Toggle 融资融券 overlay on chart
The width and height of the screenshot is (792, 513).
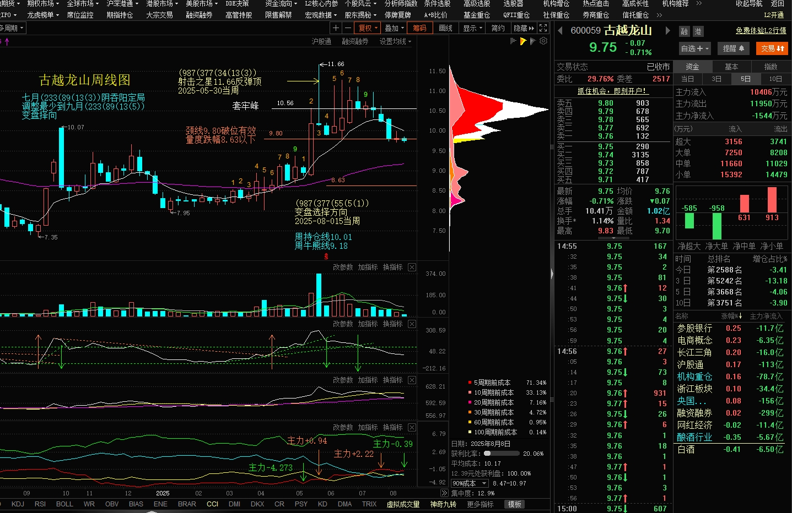[x=355, y=41]
